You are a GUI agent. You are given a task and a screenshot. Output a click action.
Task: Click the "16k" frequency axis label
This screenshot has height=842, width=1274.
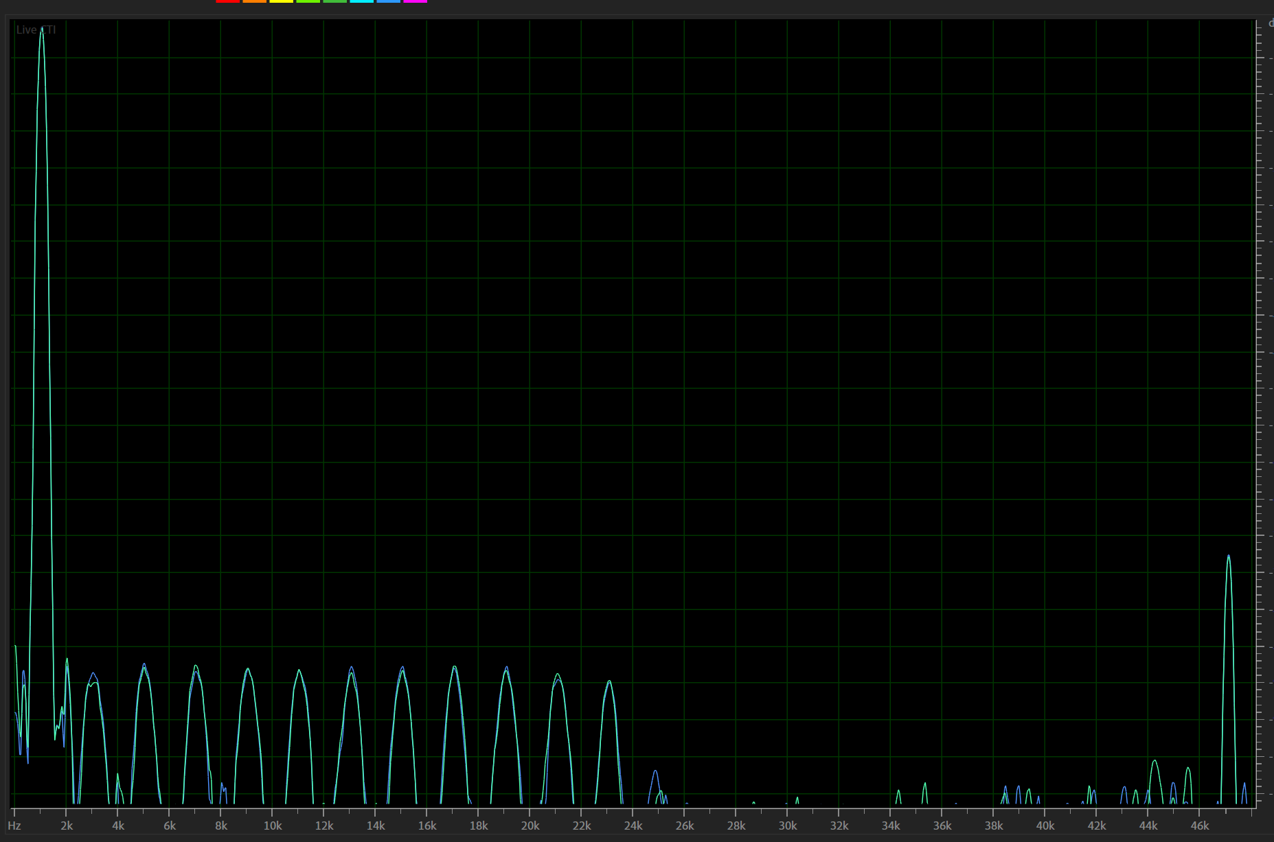(x=427, y=826)
